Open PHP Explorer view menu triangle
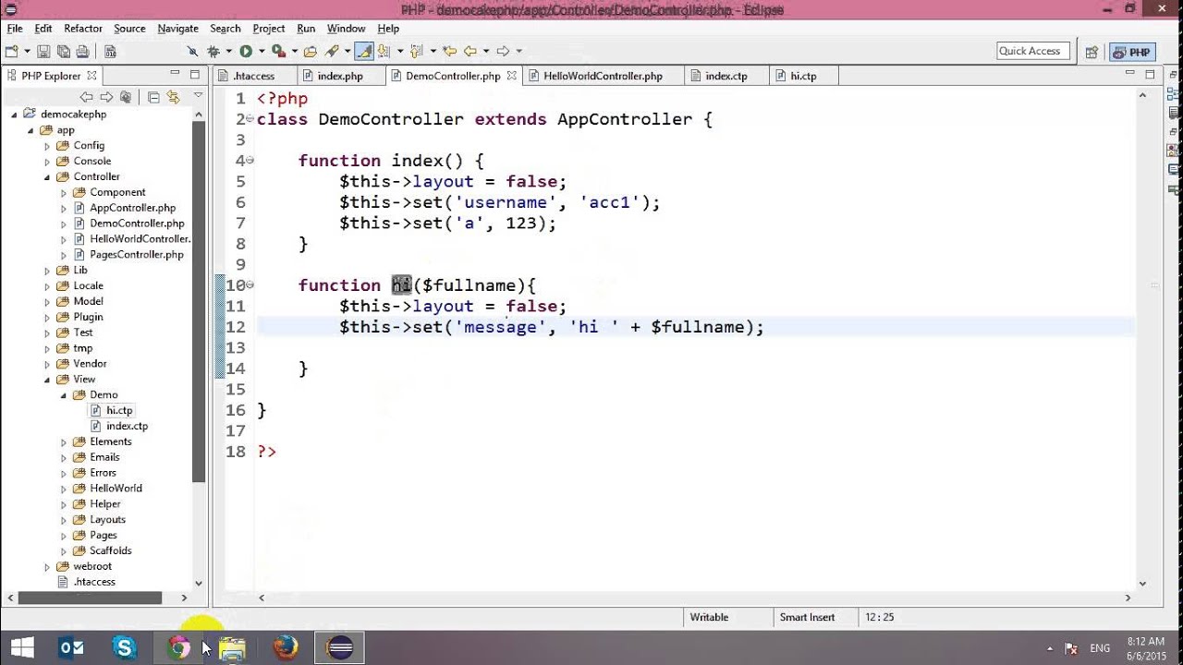 (198, 95)
